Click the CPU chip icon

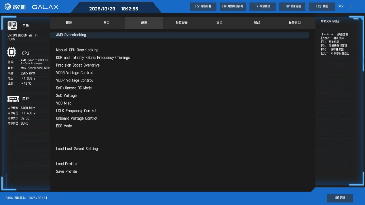(12, 53)
